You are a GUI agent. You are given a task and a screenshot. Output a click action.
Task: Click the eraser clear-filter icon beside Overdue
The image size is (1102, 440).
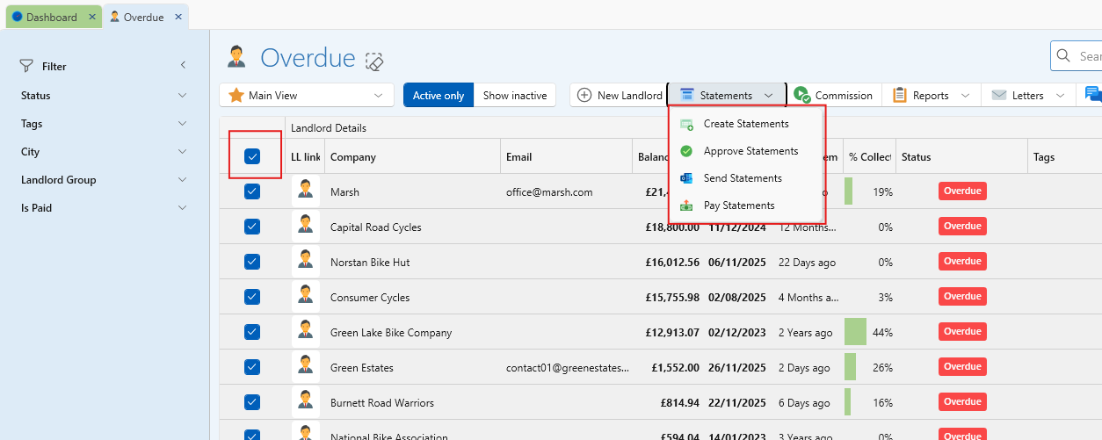(x=375, y=61)
